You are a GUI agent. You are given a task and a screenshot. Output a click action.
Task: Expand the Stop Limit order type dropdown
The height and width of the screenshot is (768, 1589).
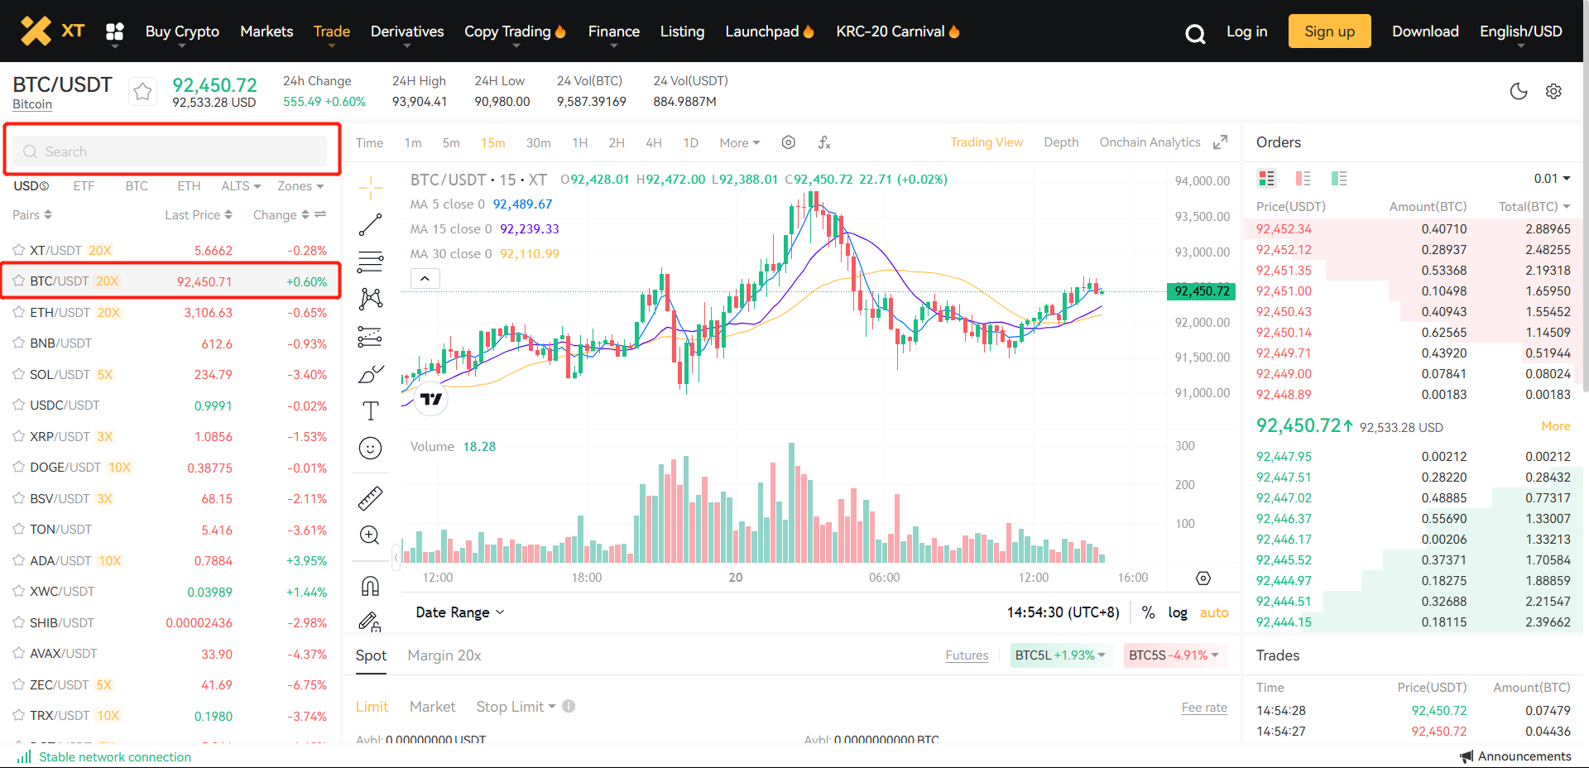point(516,706)
